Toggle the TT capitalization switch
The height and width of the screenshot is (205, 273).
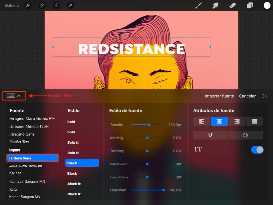coord(257,150)
